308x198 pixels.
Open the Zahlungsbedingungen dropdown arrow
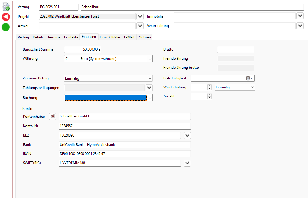(149, 88)
